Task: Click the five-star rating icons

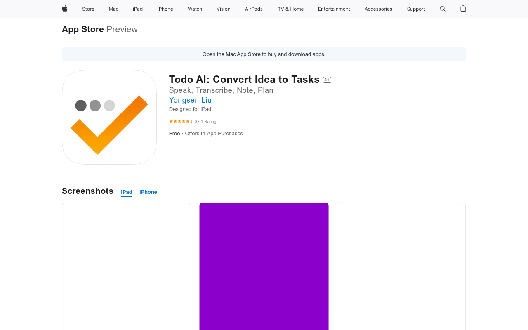Action: click(179, 121)
